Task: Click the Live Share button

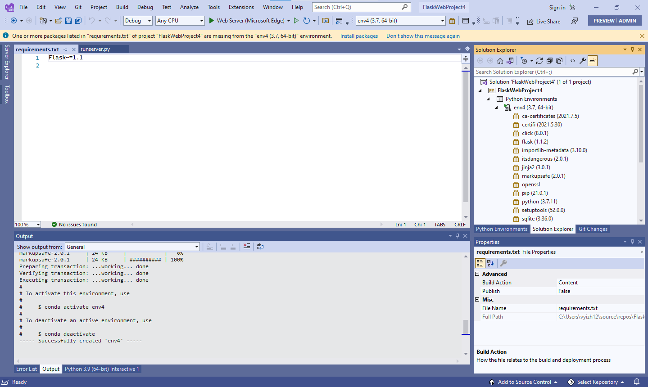Action: click(544, 21)
